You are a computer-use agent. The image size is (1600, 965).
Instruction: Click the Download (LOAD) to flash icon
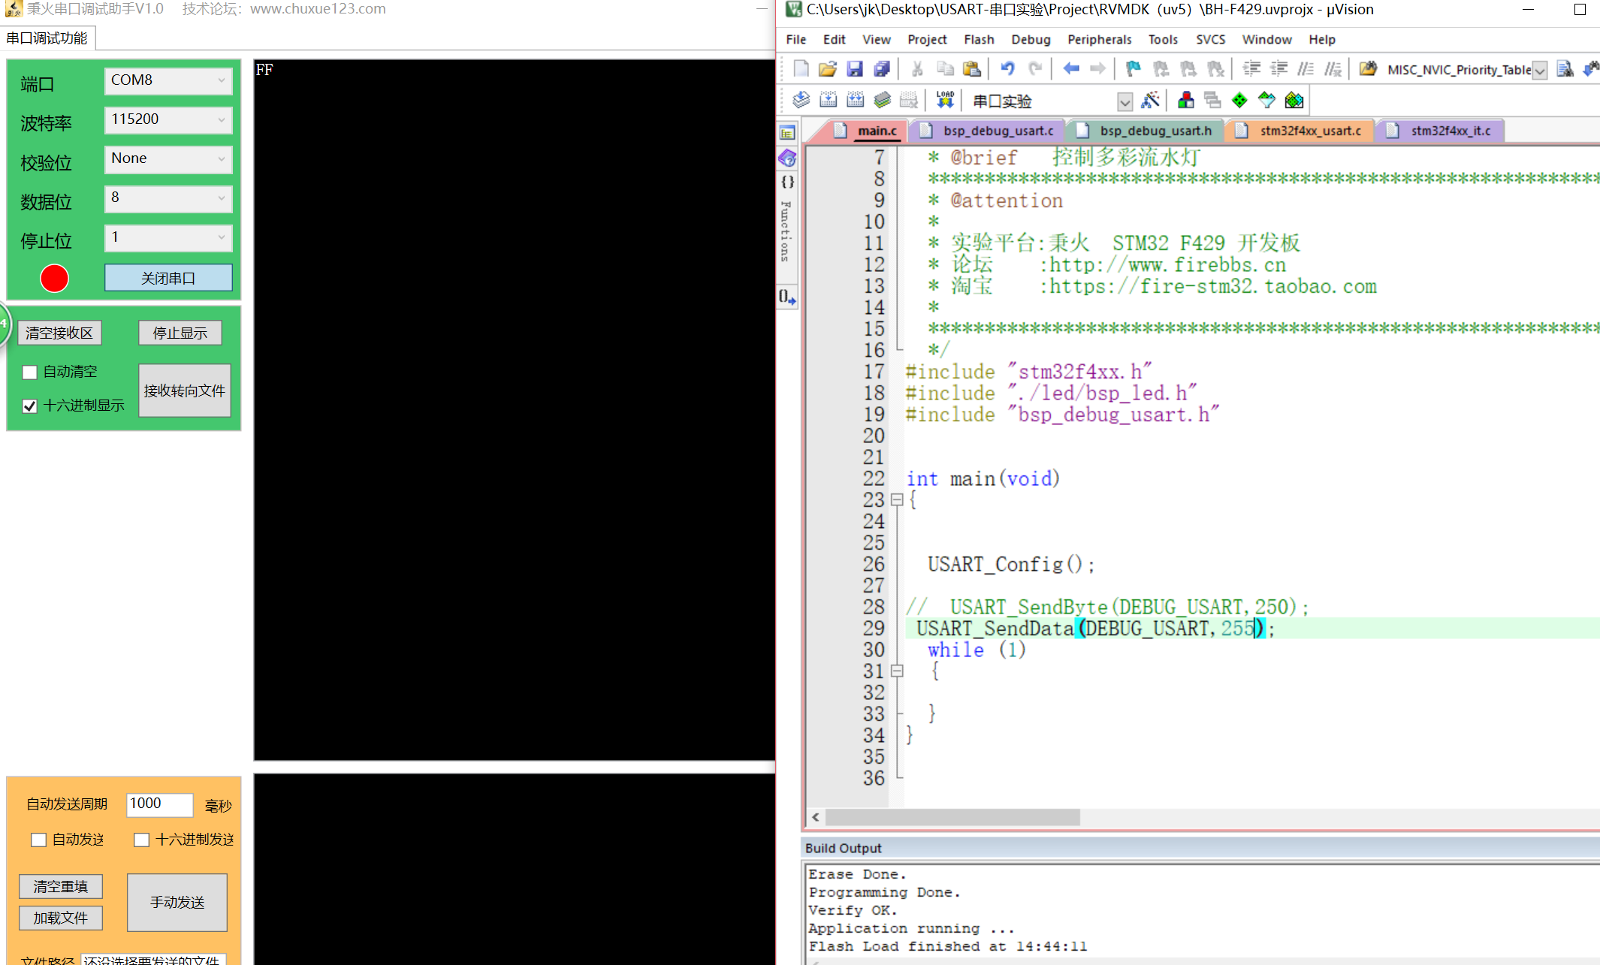coord(945,100)
